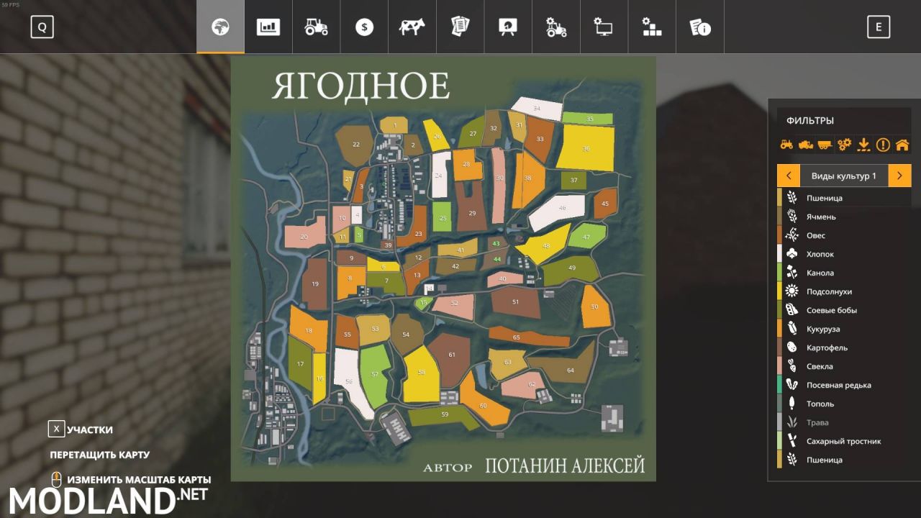Click the Пшеница entry below Сахарный тростник
Screen dimensions: 921x518
point(844,460)
